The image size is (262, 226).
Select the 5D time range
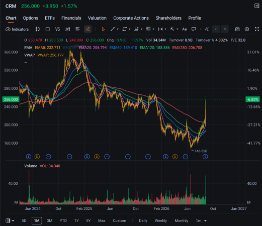(24, 221)
